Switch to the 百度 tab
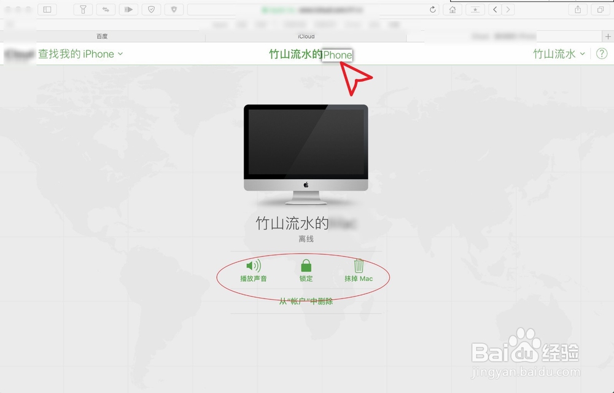 tap(103, 36)
